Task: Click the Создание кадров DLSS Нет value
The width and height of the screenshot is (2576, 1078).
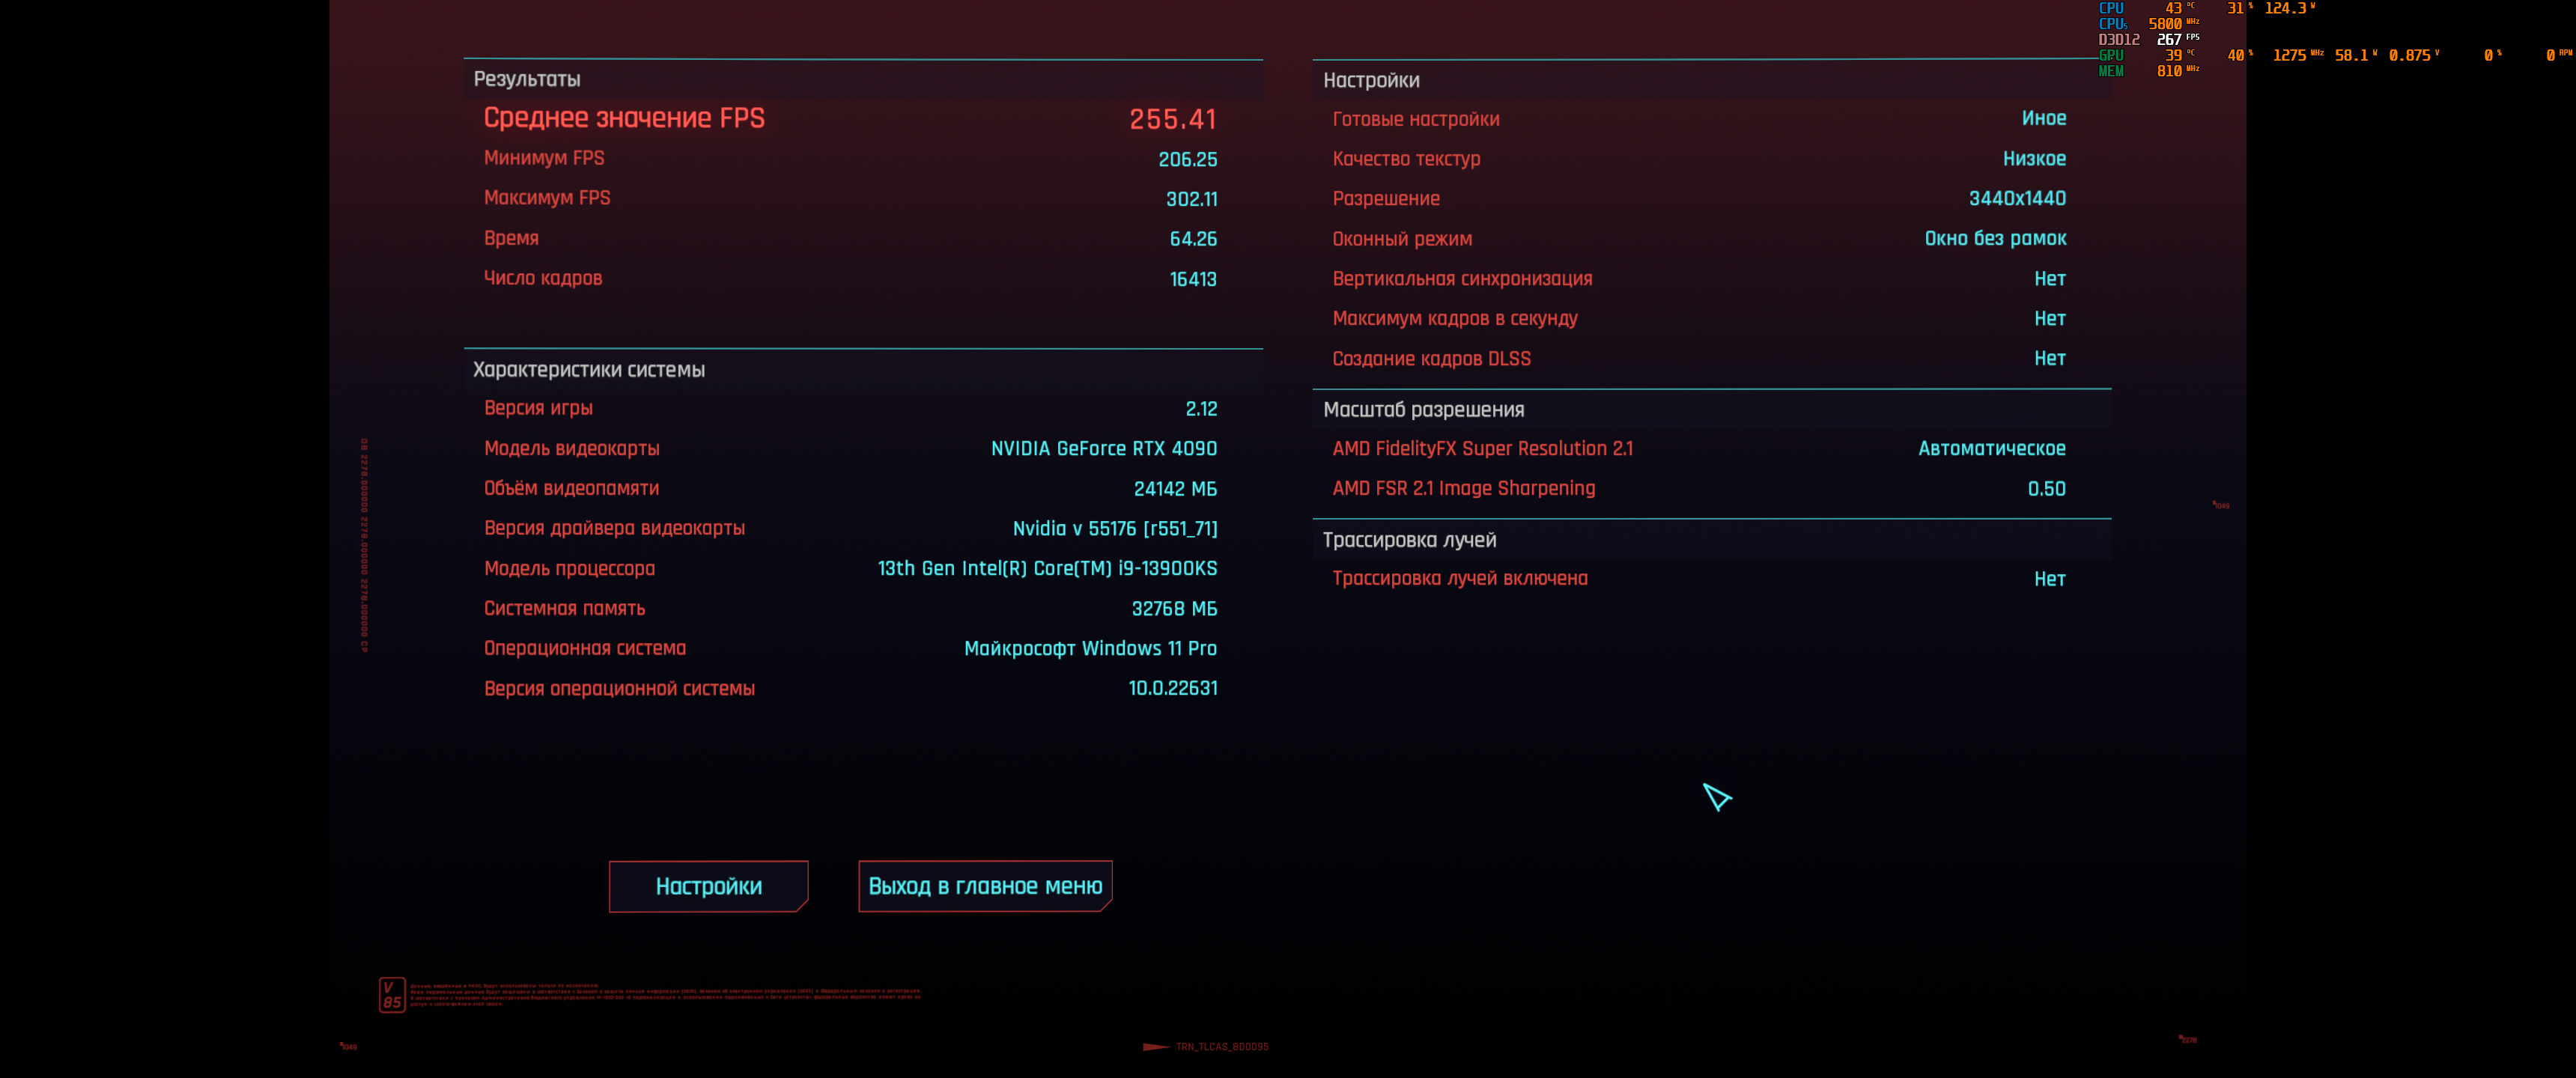Action: click(2049, 358)
